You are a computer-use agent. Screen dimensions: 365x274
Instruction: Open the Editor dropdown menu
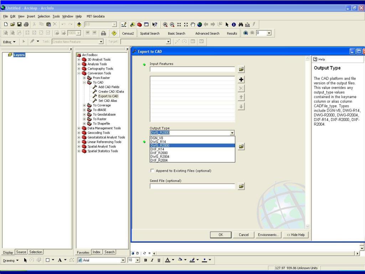(x=9, y=42)
